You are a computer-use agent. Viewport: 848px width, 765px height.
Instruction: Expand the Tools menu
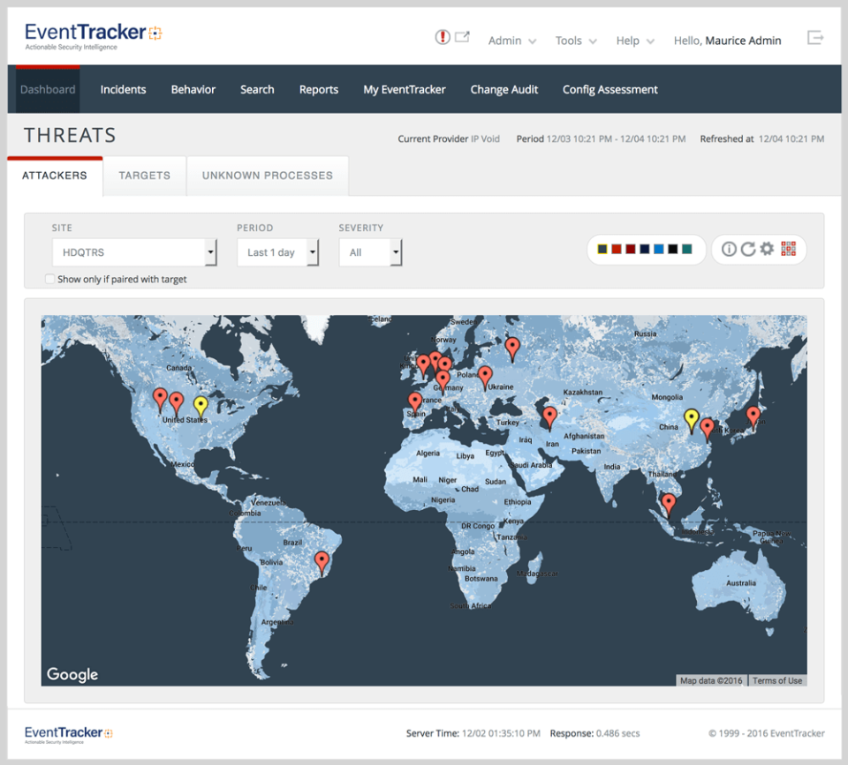tap(575, 41)
